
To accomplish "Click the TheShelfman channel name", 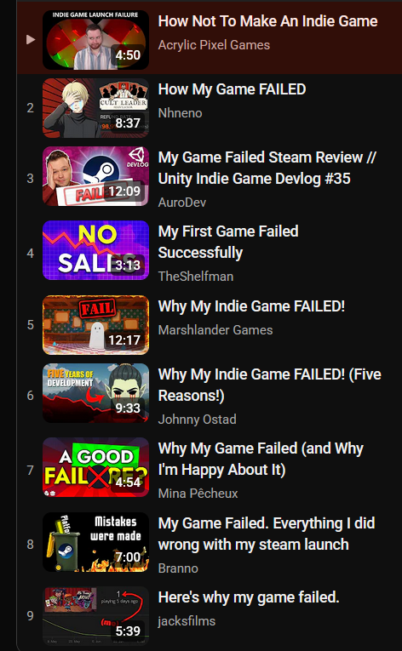I will [196, 277].
